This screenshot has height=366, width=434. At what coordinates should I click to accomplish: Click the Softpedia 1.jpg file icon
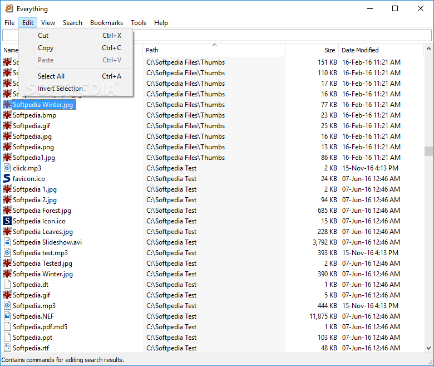pos(7,189)
